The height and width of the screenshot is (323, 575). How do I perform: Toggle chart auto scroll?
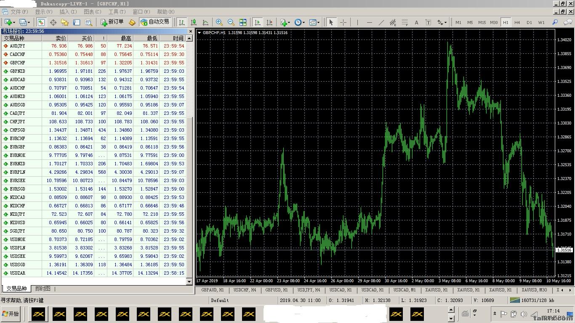(x=257, y=22)
